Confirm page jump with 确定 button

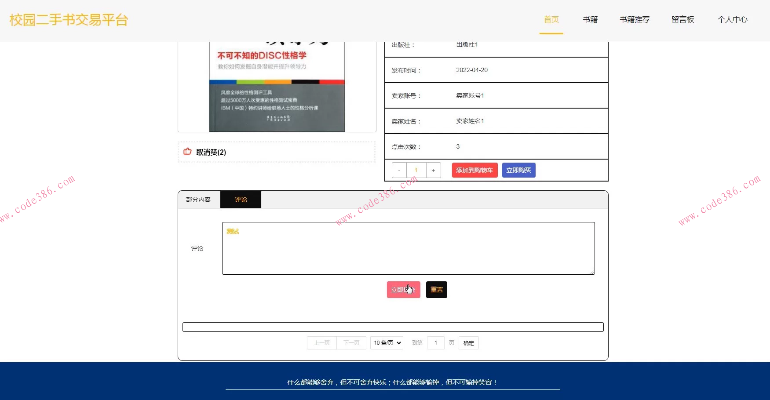coord(468,342)
